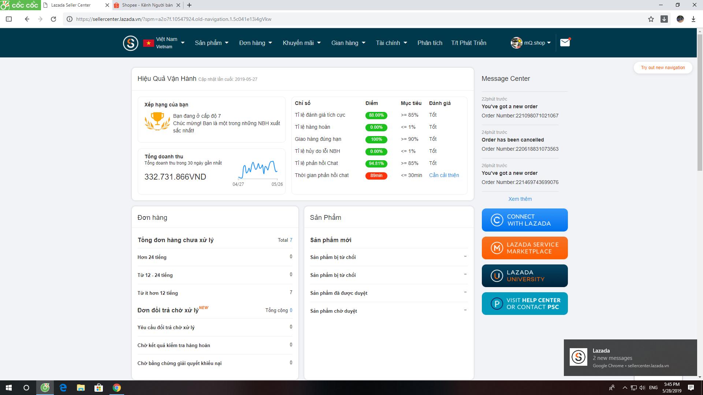The height and width of the screenshot is (395, 703).
Task: Click the Connect with Lazada banner
Action: pyautogui.click(x=525, y=220)
